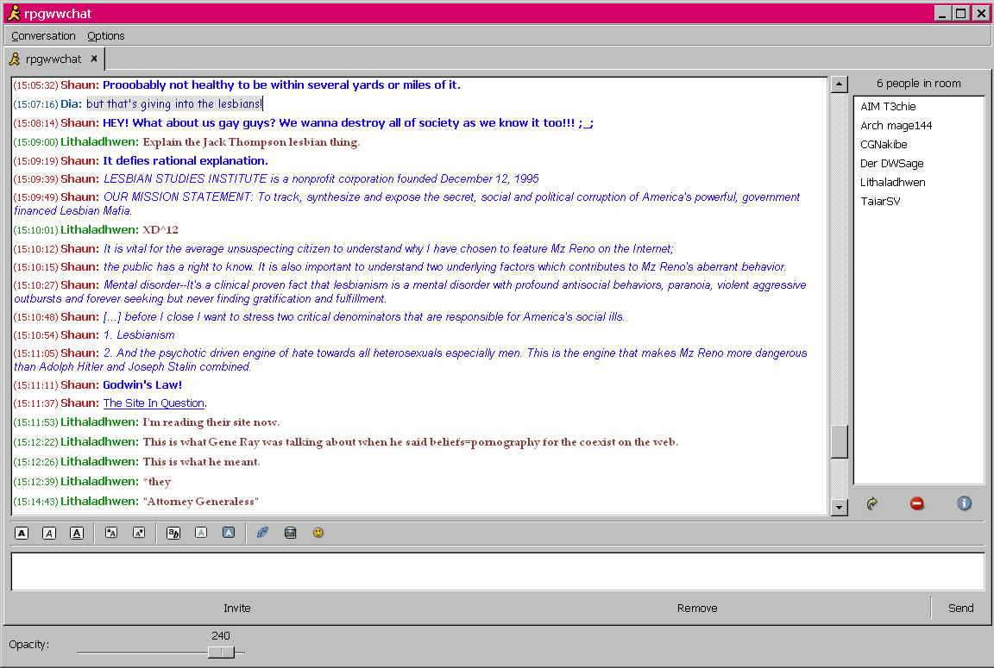This screenshot has width=994, height=668.
Task: Close the rpgwwchat tab with its x
Action: [x=94, y=59]
